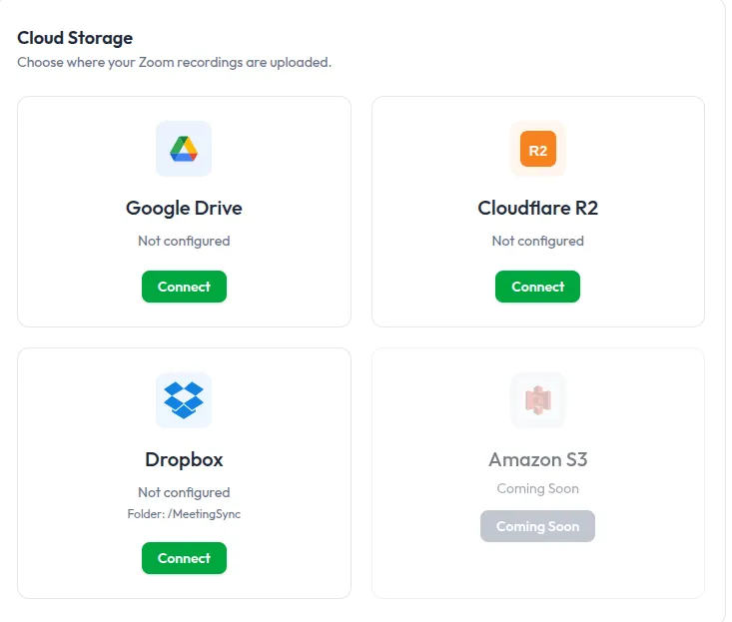
Task: Connect the Google Drive storage
Action: coord(184,287)
